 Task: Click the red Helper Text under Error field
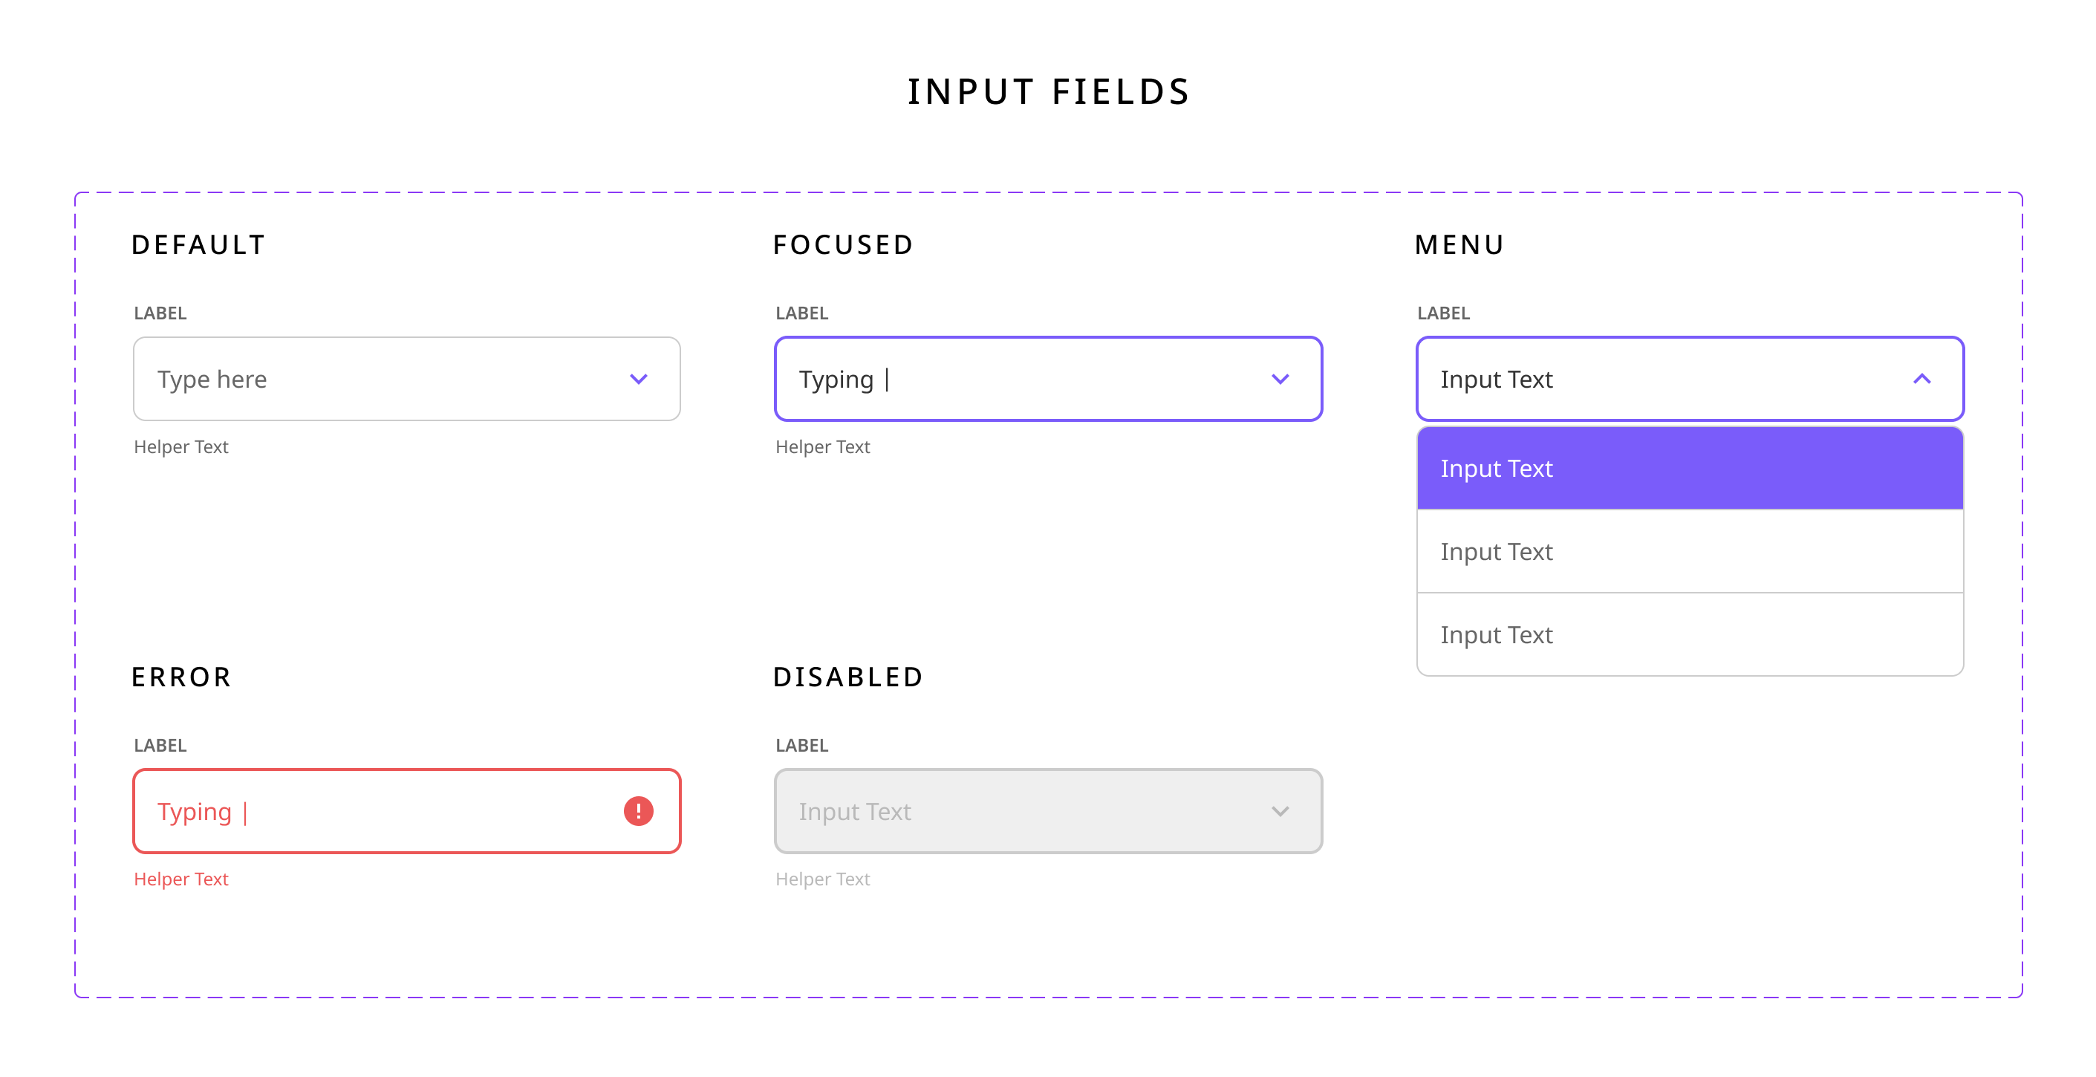pos(180,879)
